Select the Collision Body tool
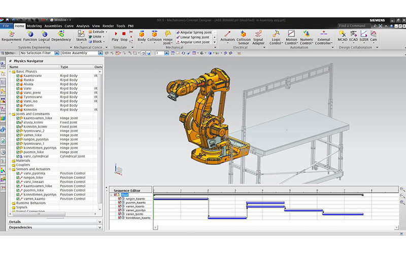 pos(154,36)
